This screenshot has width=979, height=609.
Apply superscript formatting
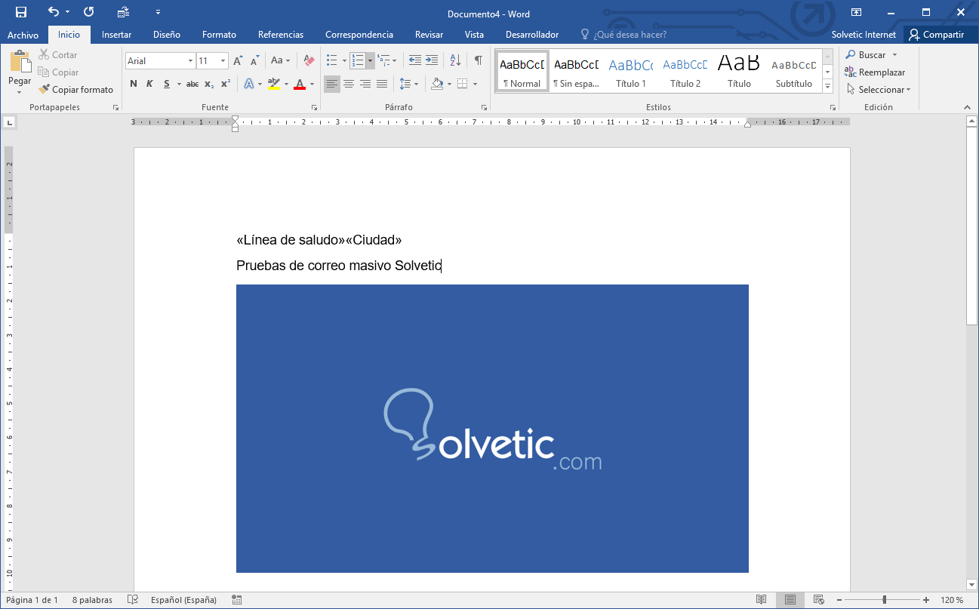click(226, 84)
